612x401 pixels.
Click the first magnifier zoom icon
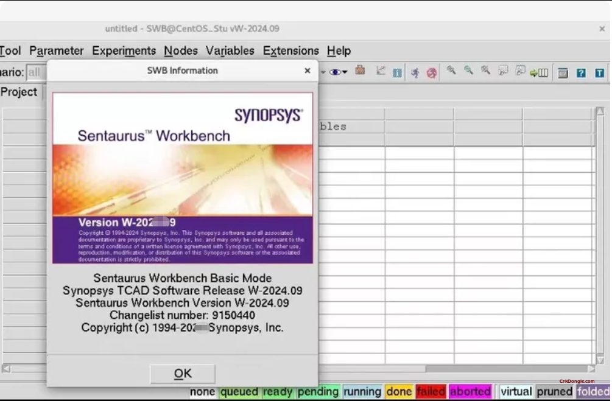451,70
